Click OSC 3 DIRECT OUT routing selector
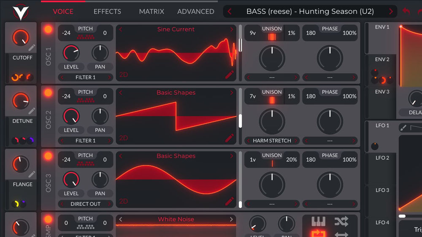This screenshot has width=422, height=237. pos(86,204)
